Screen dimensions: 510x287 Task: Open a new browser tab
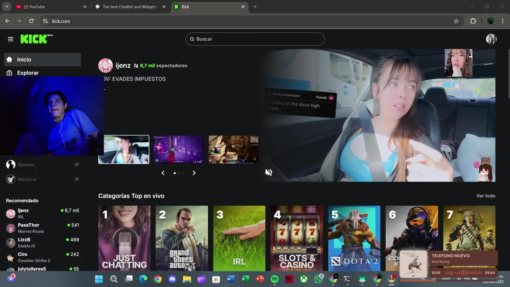255,7
